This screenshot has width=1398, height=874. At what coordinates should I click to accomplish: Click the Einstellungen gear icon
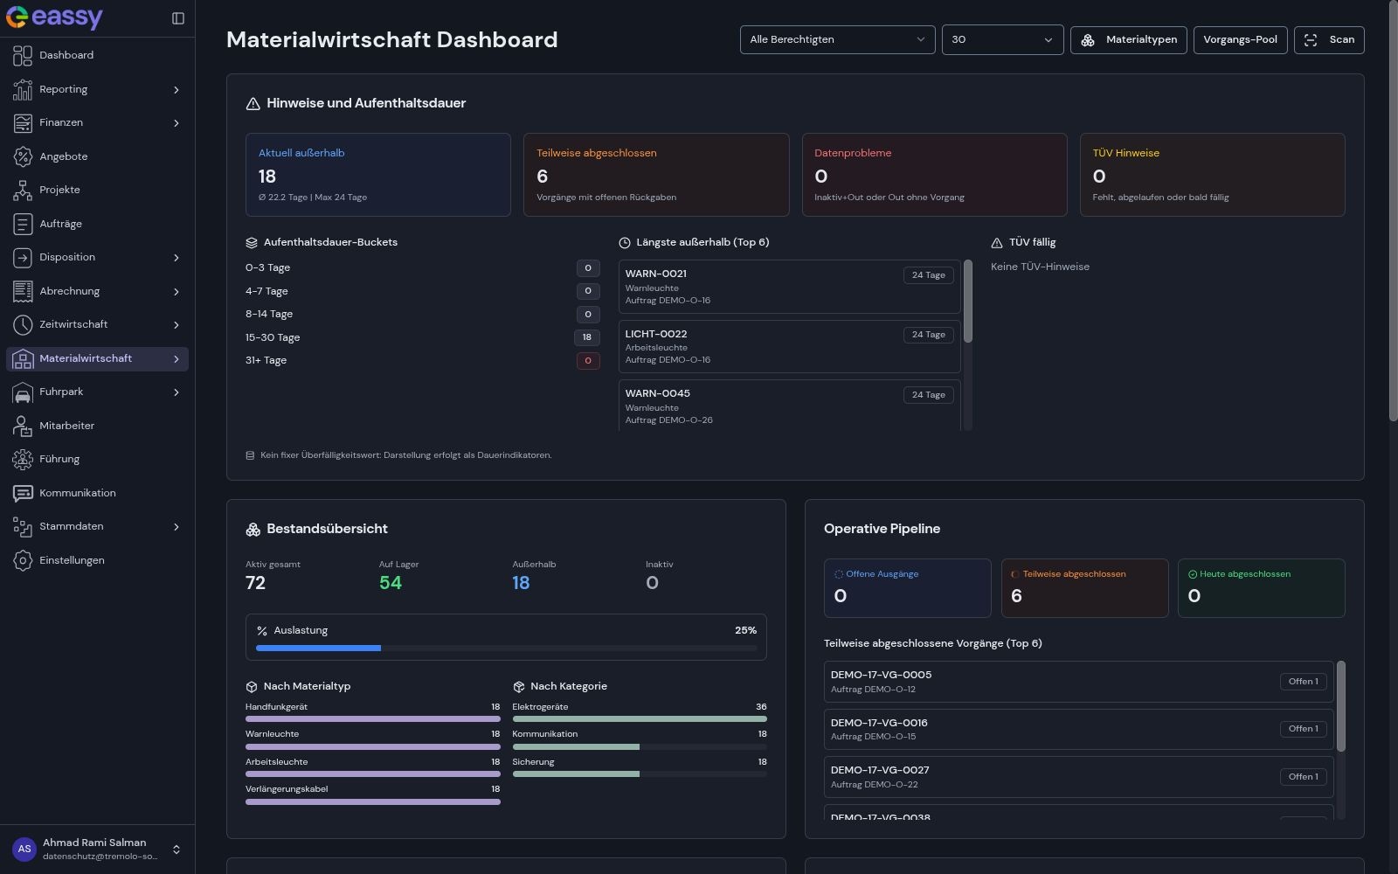[x=23, y=560]
